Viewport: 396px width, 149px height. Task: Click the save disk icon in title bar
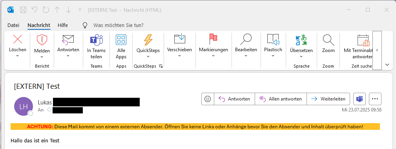[x=23, y=10]
